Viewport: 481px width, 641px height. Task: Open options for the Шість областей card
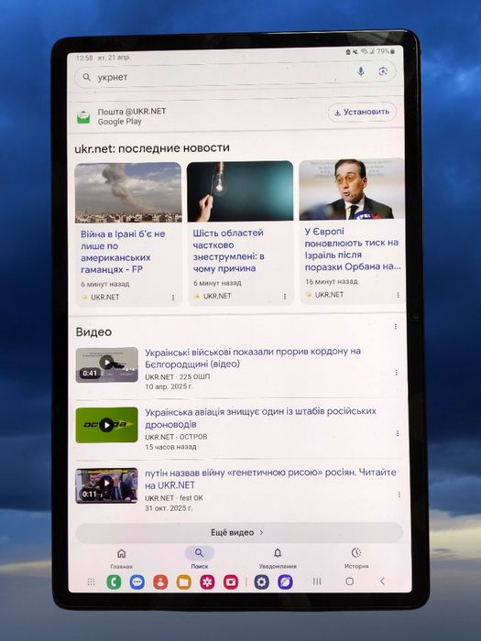[x=285, y=297]
